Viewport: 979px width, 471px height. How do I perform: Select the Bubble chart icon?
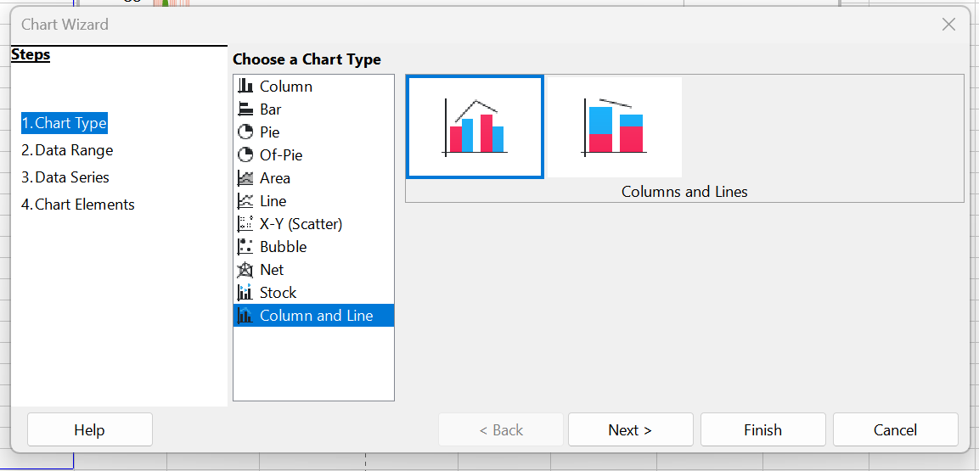pyautogui.click(x=245, y=247)
